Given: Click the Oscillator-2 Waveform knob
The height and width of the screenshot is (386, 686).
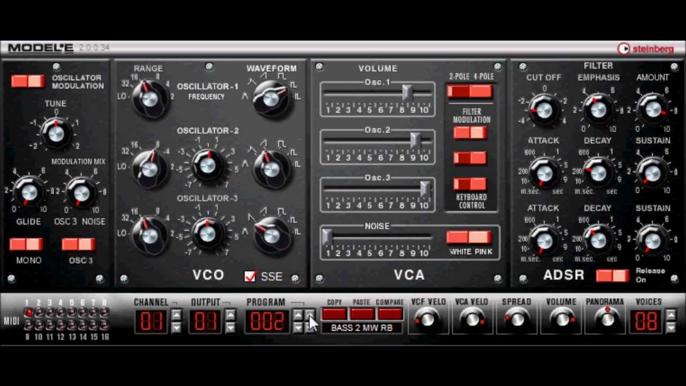Looking at the screenshot, I should coord(272,167).
